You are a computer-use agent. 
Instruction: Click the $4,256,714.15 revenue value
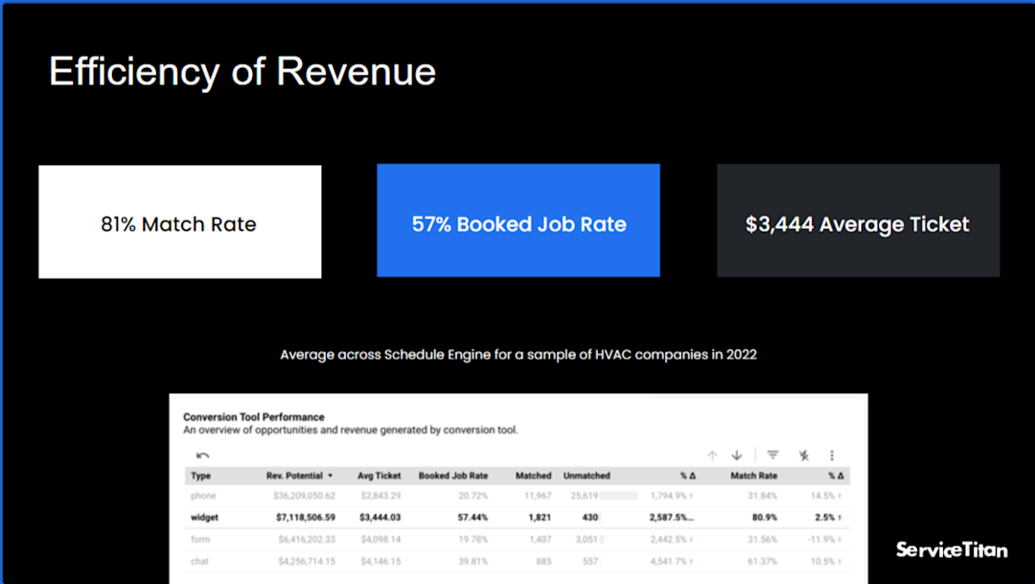pyautogui.click(x=307, y=562)
